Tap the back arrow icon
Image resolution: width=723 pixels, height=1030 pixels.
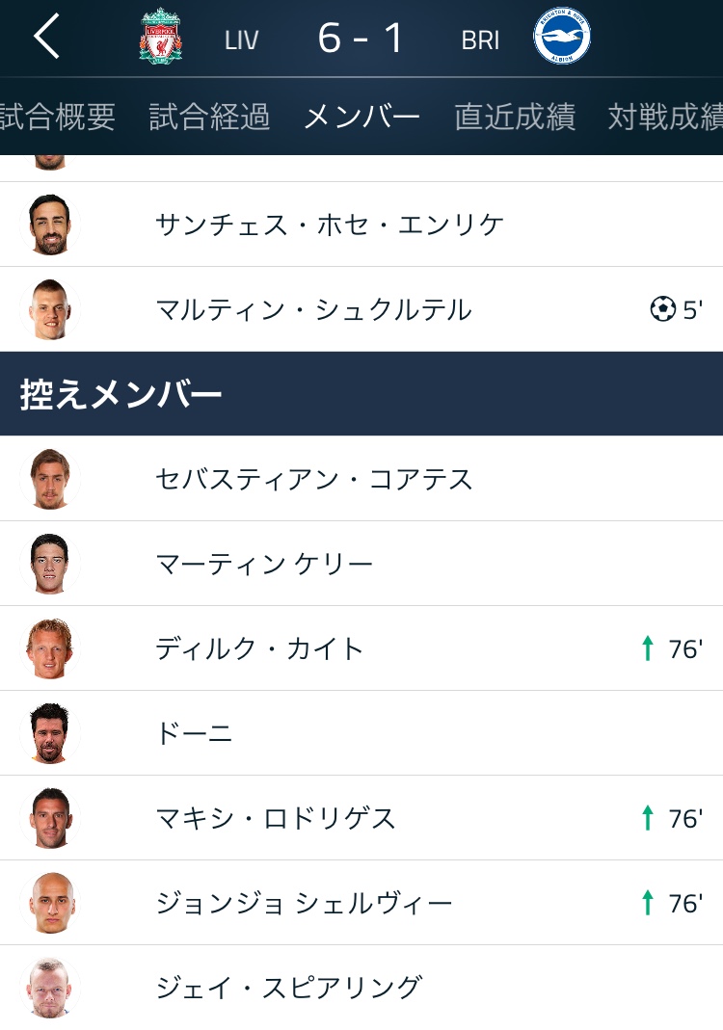pyautogui.click(x=46, y=38)
